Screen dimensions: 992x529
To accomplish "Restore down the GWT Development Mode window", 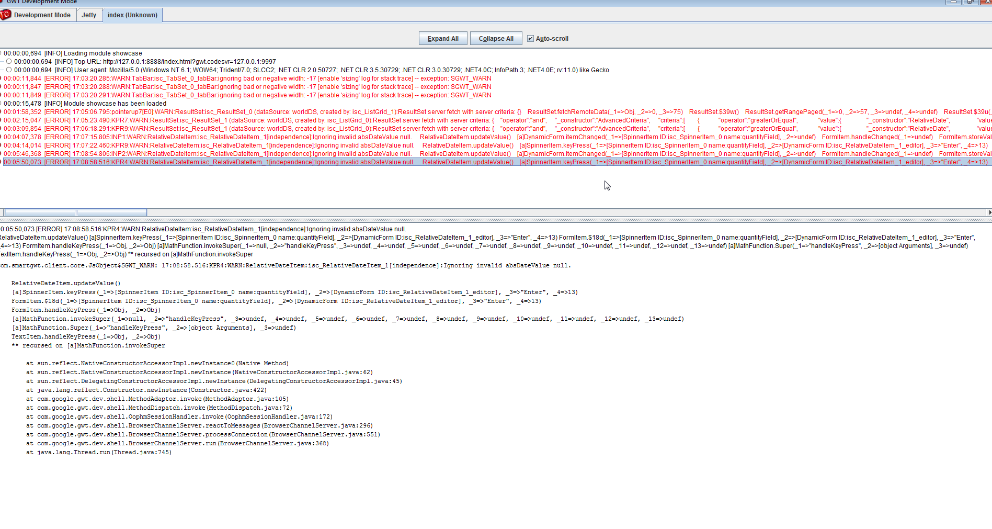I will tap(970, 2).
